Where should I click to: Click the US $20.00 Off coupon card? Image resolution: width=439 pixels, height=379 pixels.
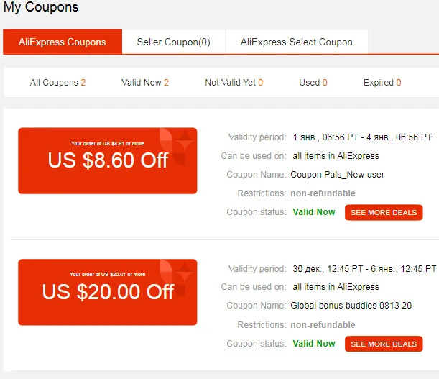(x=108, y=292)
